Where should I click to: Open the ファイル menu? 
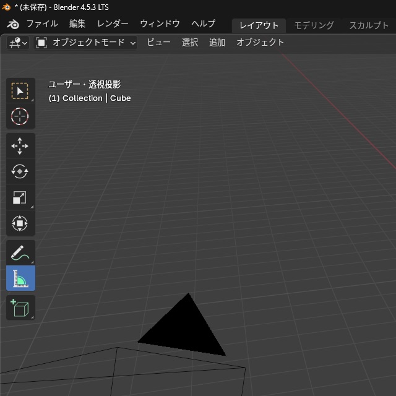42,24
